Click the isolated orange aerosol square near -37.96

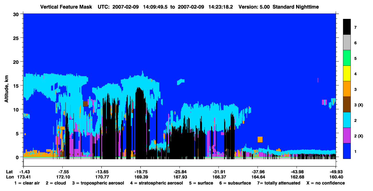[260, 139]
